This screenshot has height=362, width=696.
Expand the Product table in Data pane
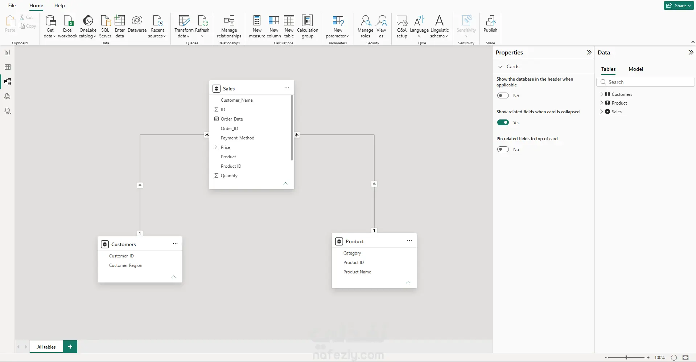click(x=602, y=103)
